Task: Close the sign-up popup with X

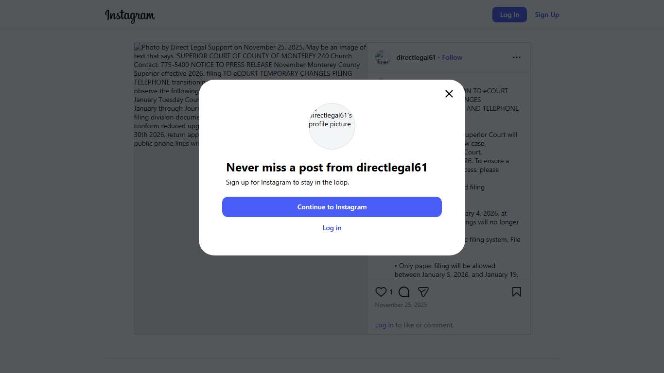Action: pos(449,94)
